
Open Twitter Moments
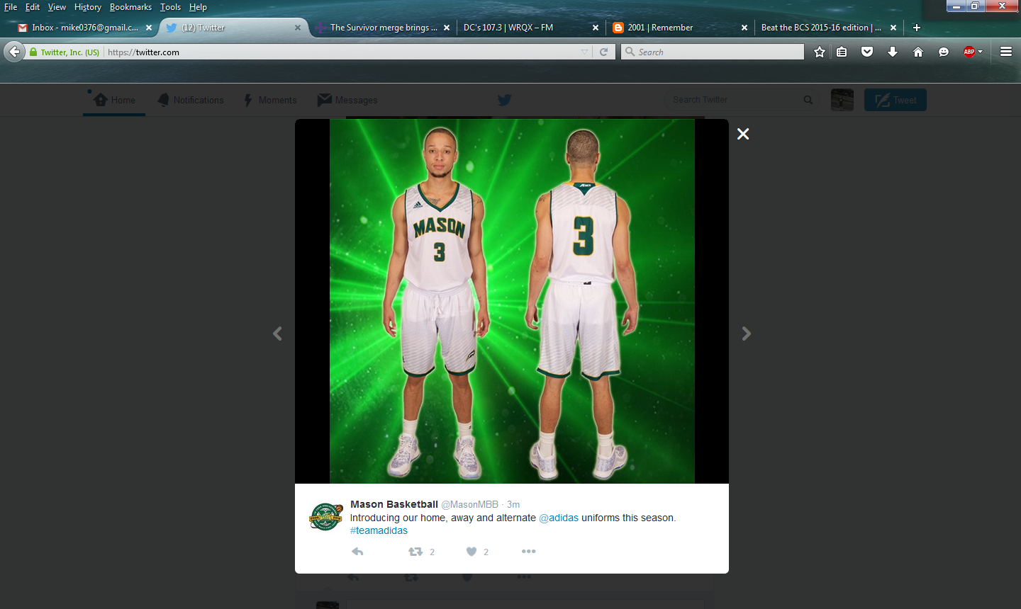pos(270,100)
